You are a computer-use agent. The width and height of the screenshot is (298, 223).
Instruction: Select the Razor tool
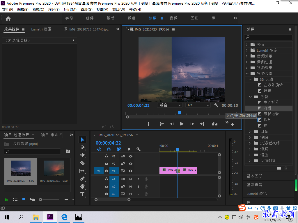tap(82, 163)
